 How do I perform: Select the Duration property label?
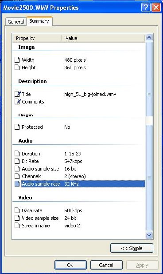tap(31, 154)
